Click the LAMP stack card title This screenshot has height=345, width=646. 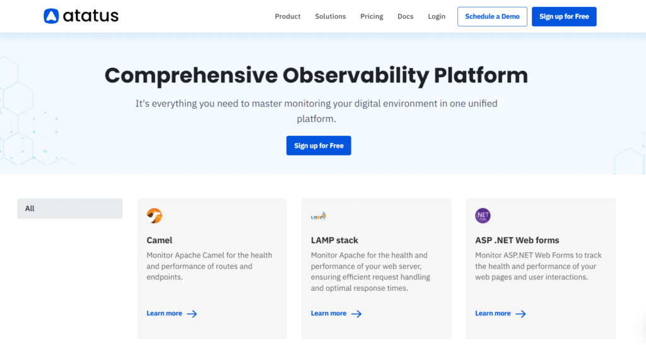click(334, 240)
